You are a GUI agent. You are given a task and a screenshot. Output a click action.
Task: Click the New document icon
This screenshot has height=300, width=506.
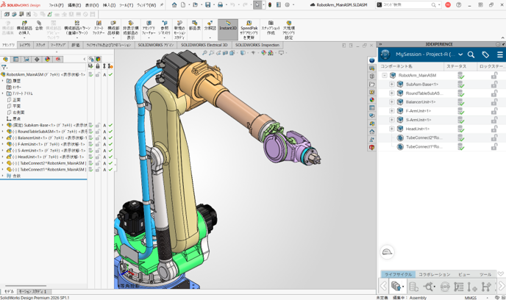[183, 5]
